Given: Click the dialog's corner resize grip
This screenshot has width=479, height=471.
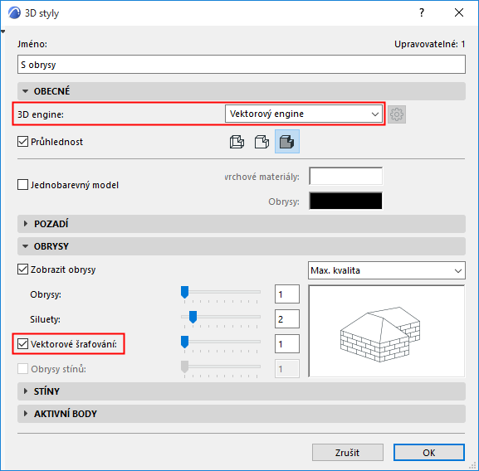Looking at the screenshot, I should 473,465.
